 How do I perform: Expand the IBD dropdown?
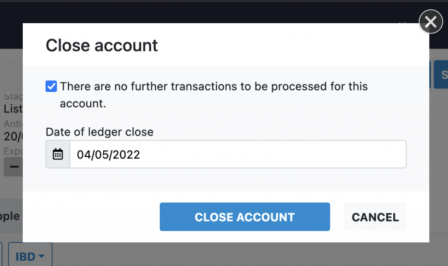pos(30,256)
